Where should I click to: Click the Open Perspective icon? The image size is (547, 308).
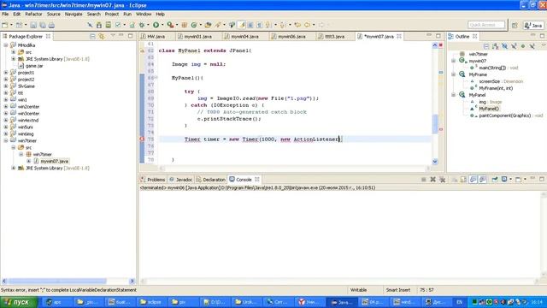(515, 25)
